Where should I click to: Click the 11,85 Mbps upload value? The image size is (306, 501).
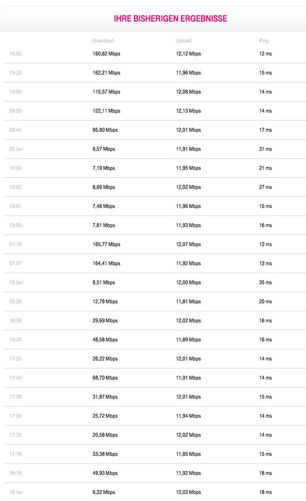tap(188, 454)
